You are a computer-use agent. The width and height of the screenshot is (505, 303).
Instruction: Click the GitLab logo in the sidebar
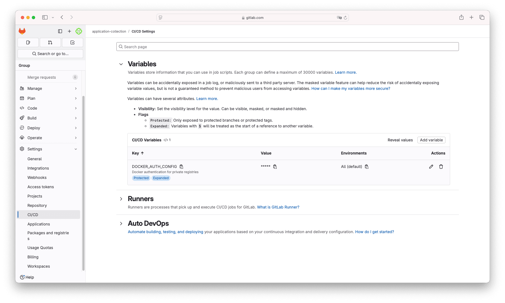22,31
